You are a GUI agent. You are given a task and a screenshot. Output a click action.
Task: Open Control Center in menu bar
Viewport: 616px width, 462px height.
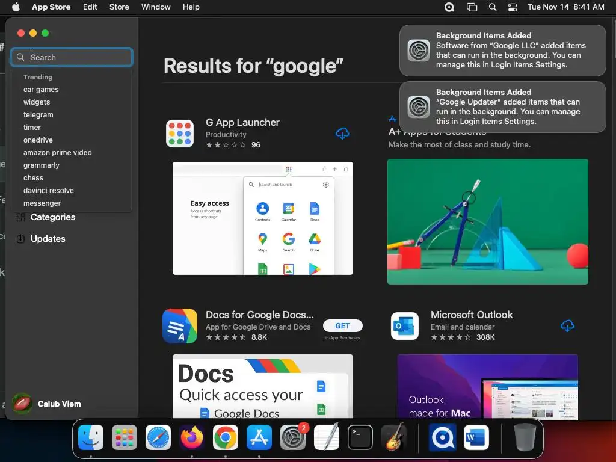513,7
